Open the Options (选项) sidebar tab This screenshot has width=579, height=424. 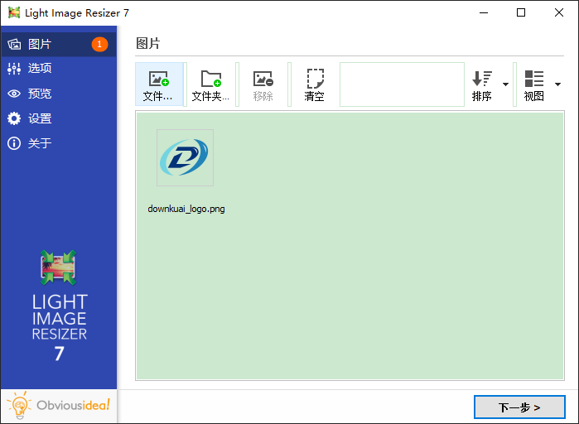[40, 69]
